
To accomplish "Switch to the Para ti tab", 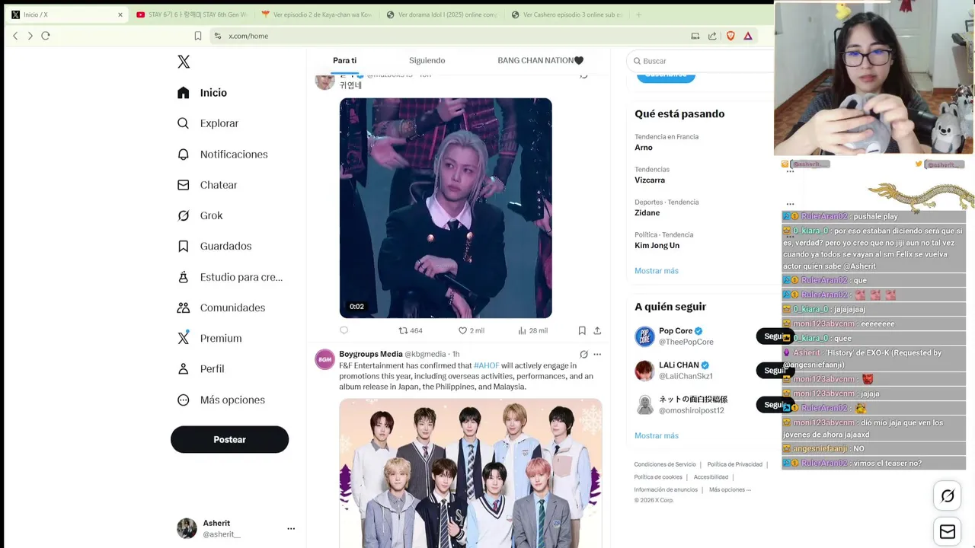I will [x=344, y=60].
